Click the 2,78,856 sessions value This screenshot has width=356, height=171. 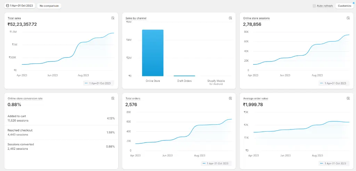[252, 24]
